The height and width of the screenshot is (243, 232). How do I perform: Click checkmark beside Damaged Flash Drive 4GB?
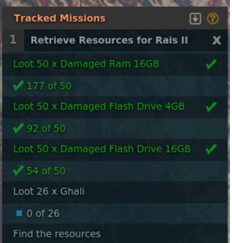coord(211,107)
